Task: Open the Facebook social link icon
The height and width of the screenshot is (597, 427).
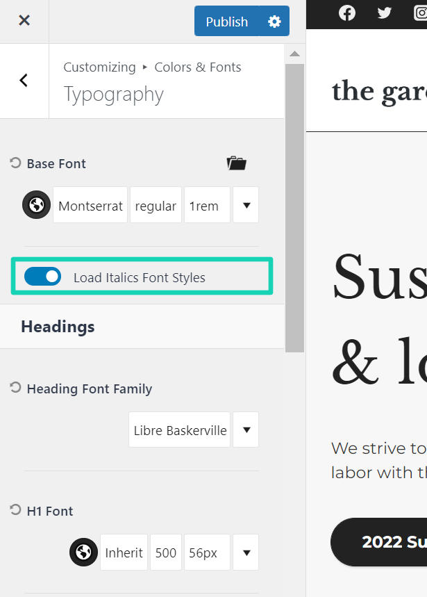Action: coord(346,13)
